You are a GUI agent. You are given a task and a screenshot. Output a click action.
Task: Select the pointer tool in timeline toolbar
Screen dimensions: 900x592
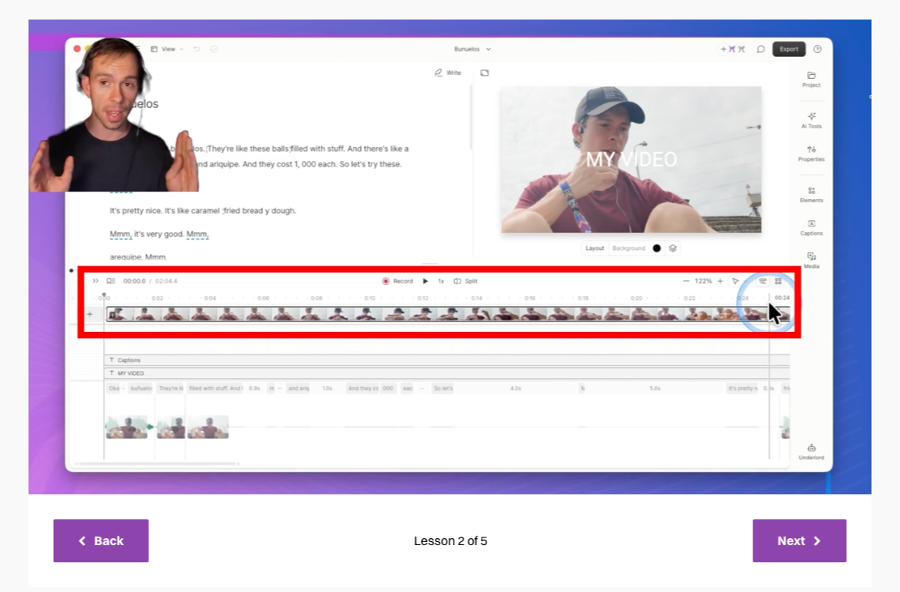pyautogui.click(x=735, y=281)
